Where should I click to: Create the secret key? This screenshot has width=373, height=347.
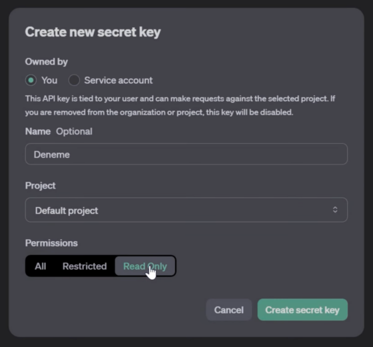[x=302, y=310]
